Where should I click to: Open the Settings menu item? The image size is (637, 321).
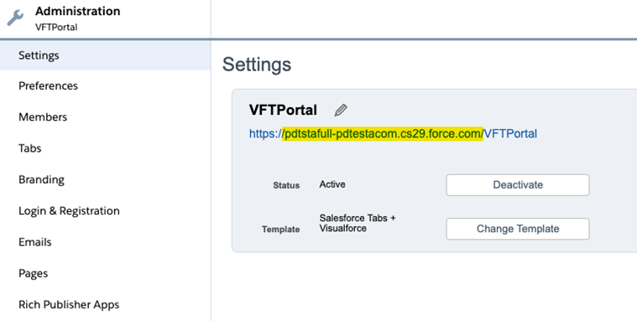coord(105,55)
